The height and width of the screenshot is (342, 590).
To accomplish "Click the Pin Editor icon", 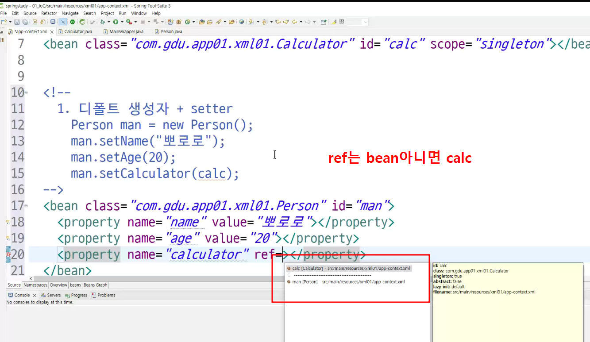I will [x=324, y=22].
